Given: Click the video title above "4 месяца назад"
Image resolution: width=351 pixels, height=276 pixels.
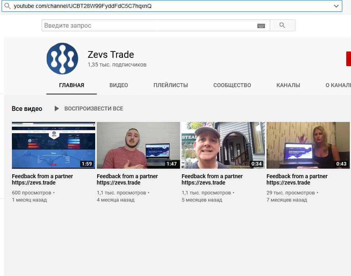Looking at the screenshot, I should pos(127,179).
